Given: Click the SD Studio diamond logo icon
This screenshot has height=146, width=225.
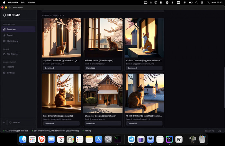Looking at the screenshot, I should [4, 15].
